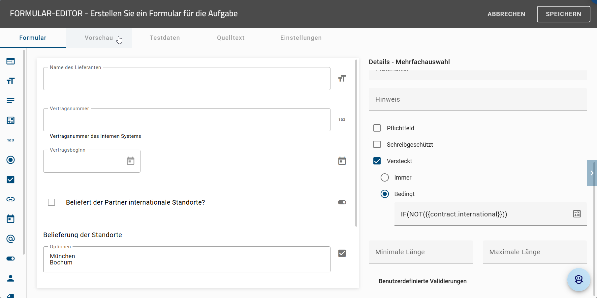The height and width of the screenshot is (298, 597).
Task: Switch to the Vorschau tab
Action: click(99, 37)
